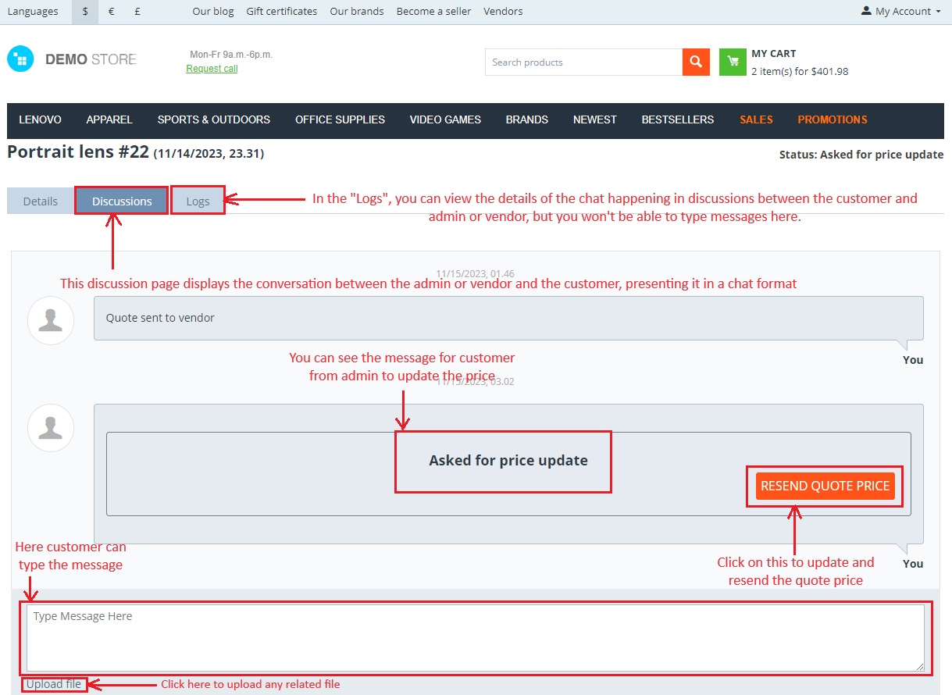Click the Asked for price update text

click(508, 460)
